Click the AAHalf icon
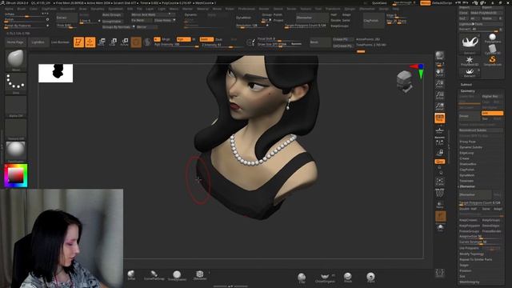This screenshot has width=512, height=288. point(440,106)
